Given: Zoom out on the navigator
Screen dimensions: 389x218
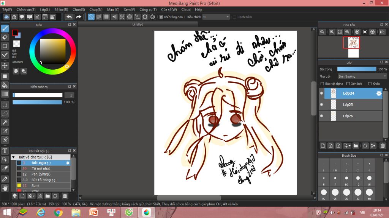Looking at the screenshot, I should pyautogui.click(x=347, y=32).
